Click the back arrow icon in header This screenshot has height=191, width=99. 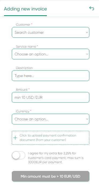point(92,8)
